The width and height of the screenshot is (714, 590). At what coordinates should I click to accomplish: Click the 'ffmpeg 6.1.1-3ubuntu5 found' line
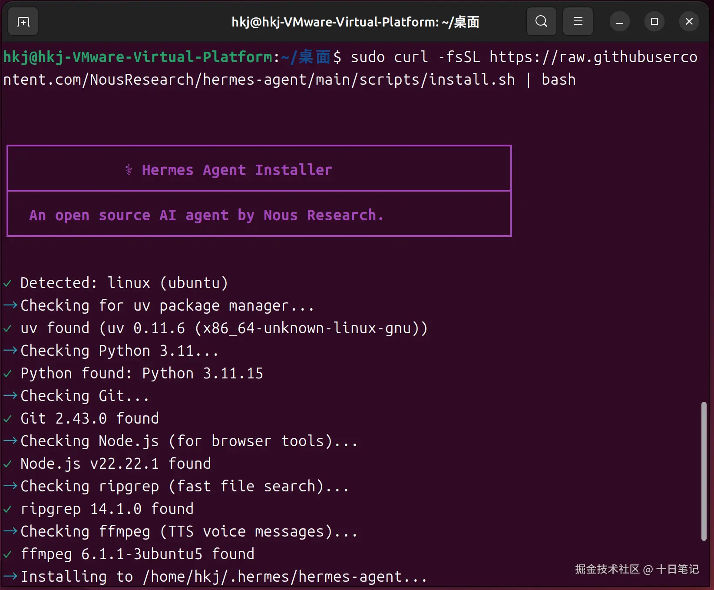pos(137,554)
